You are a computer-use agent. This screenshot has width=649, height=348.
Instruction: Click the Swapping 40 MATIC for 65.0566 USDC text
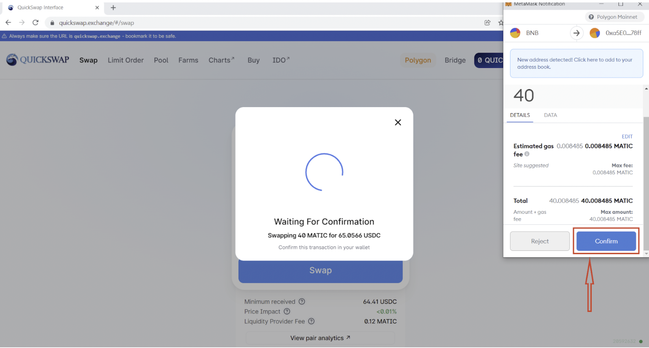tap(324, 235)
